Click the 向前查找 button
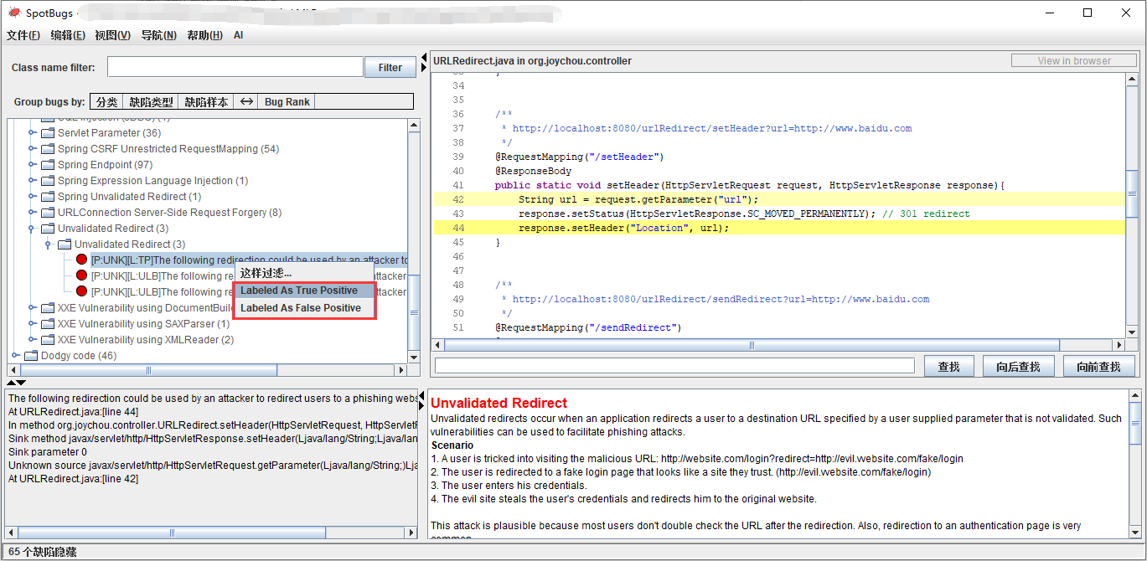1147x561 pixels. [x=1098, y=366]
